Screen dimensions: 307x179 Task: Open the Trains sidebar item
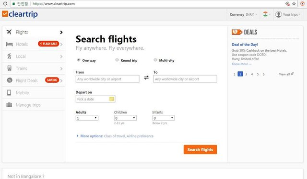click(34, 68)
